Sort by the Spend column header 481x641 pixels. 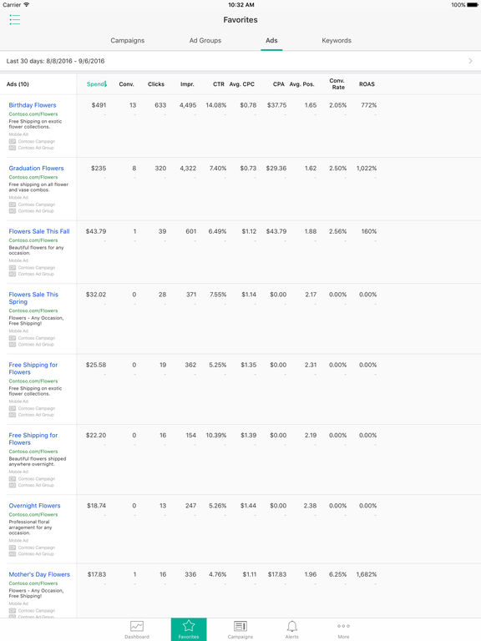[97, 84]
